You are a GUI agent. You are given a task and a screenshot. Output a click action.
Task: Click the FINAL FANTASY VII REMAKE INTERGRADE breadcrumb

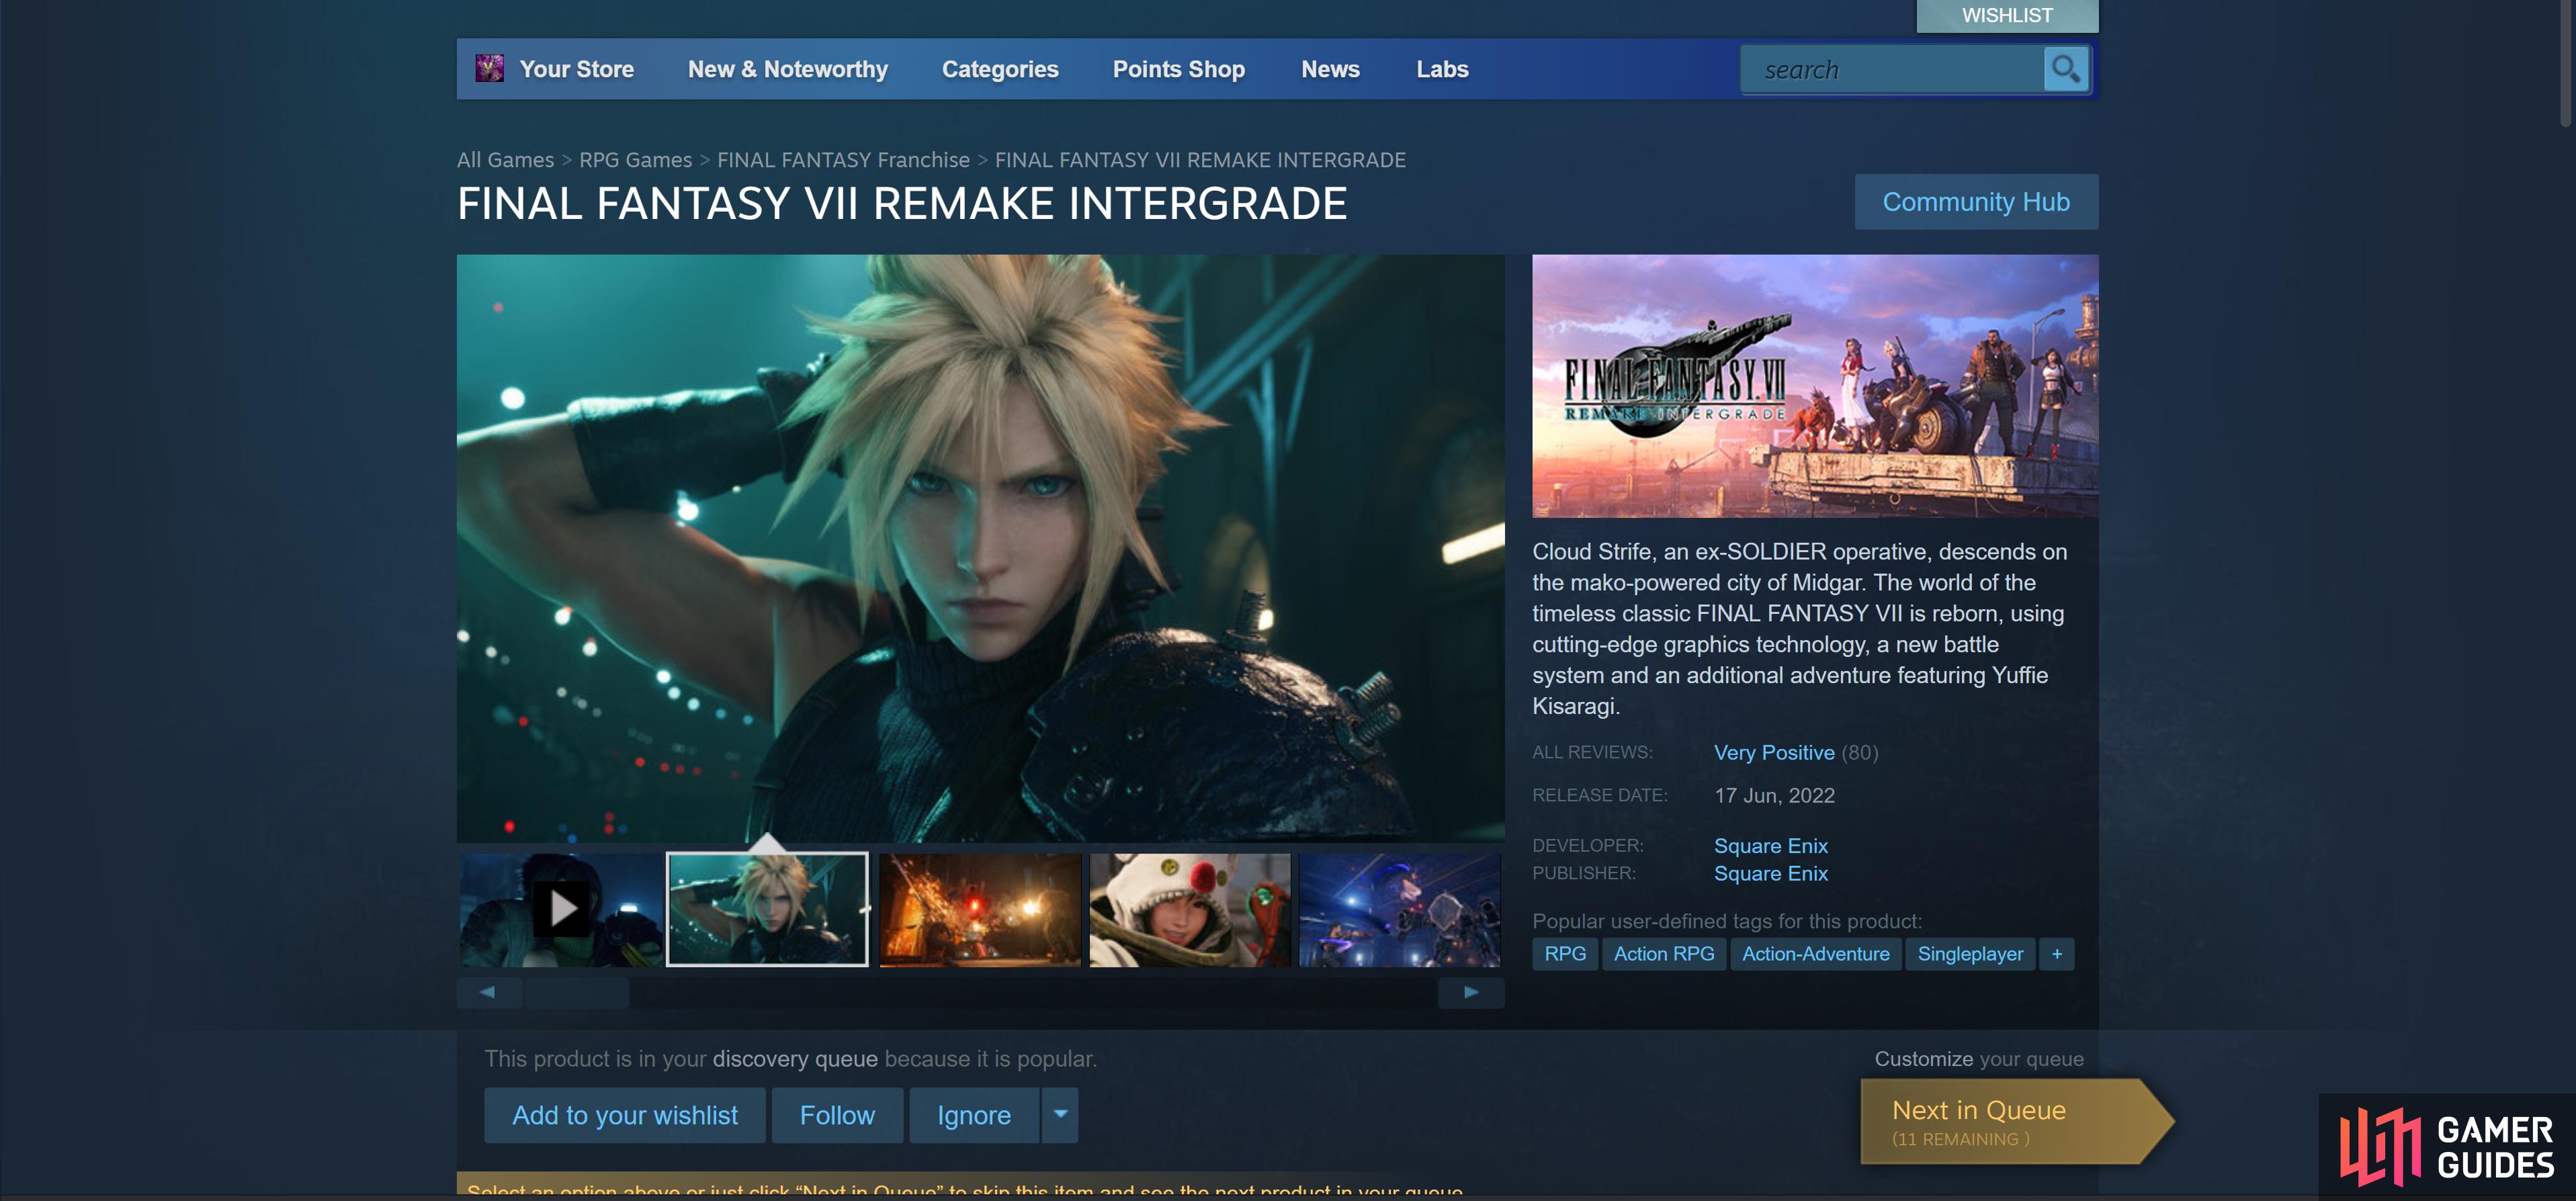[1200, 160]
